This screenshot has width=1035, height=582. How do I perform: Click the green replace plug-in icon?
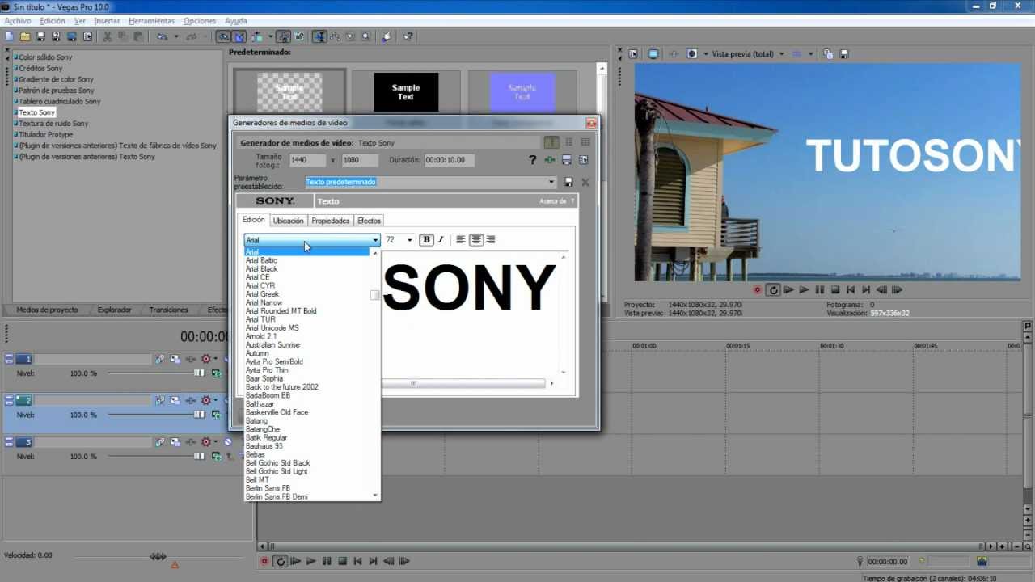pyautogui.click(x=550, y=160)
